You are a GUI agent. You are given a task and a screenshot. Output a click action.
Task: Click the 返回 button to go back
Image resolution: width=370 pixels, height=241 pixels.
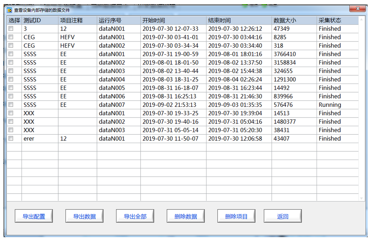(282, 216)
